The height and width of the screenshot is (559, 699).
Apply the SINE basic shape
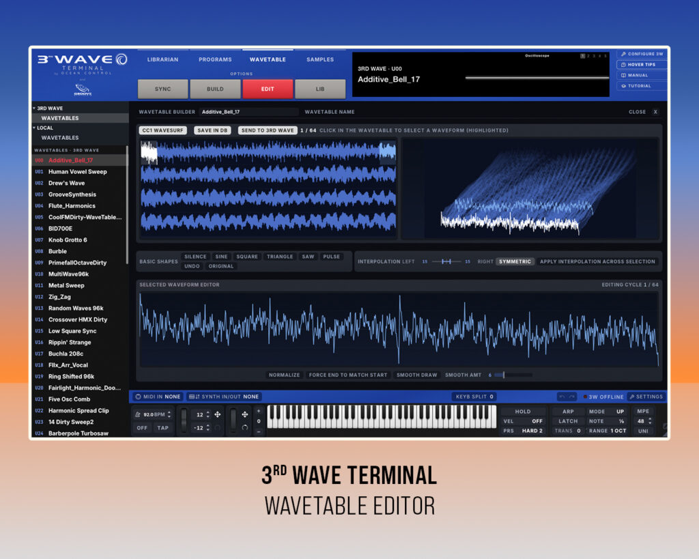coord(221,257)
